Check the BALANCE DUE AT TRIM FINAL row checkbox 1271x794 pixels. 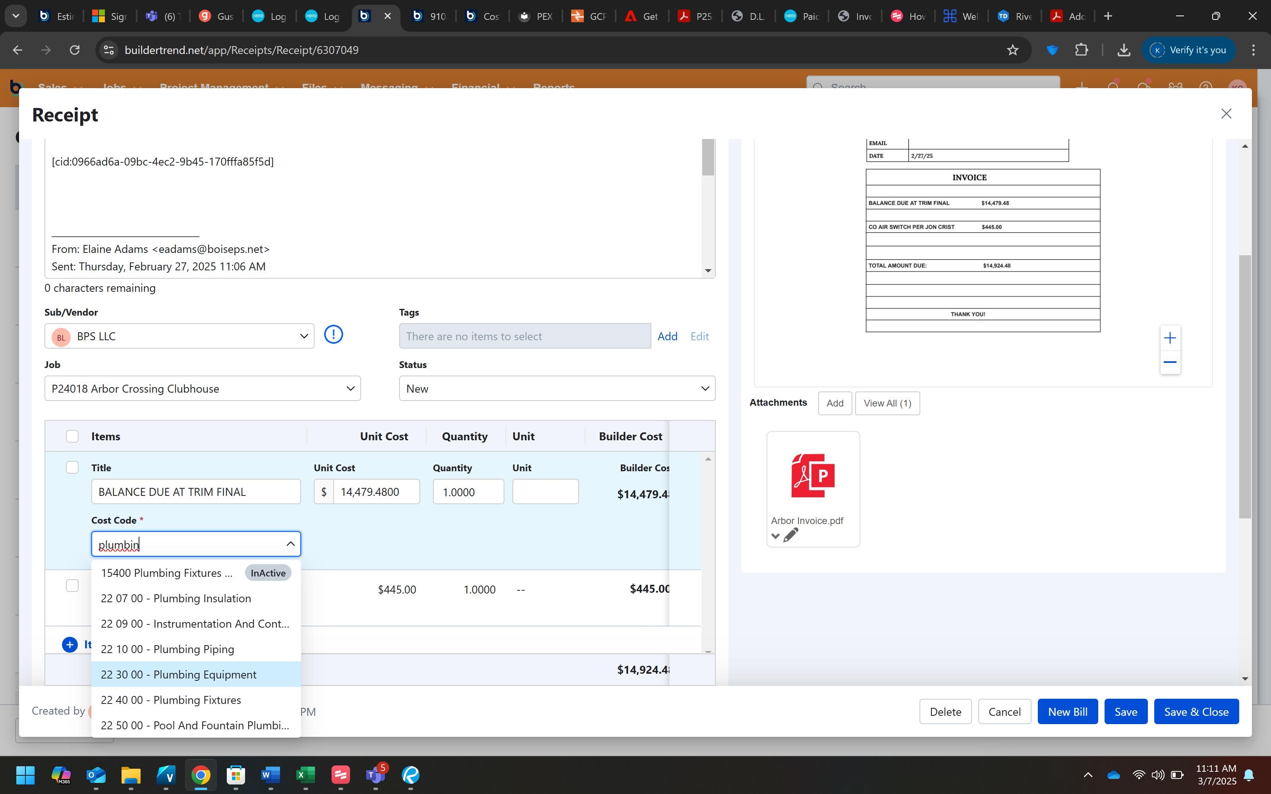click(x=72, y=467)
